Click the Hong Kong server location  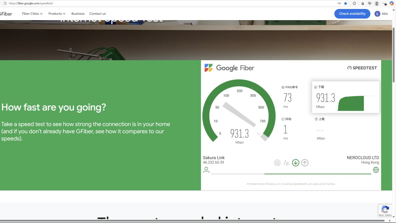(370, 162)
